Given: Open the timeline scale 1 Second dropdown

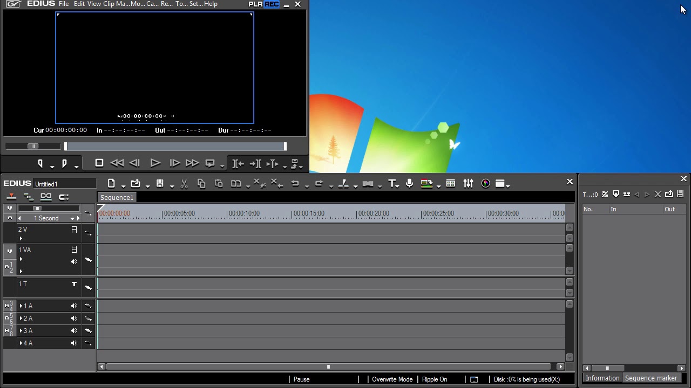Looking at the screenshot, I should [x=72, y=218].
